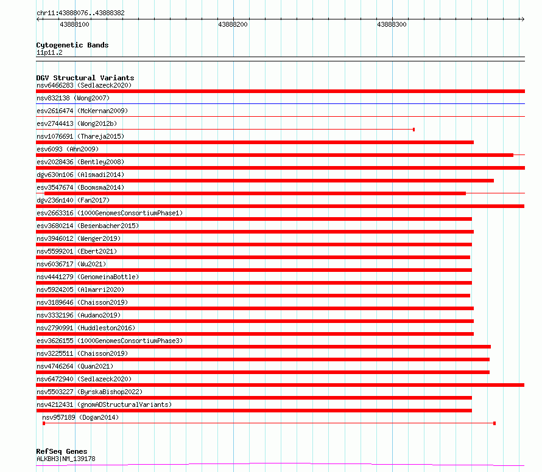Click the 43888300 ruler position label
The height and width of the screenshot is (472, 542).
392,24
